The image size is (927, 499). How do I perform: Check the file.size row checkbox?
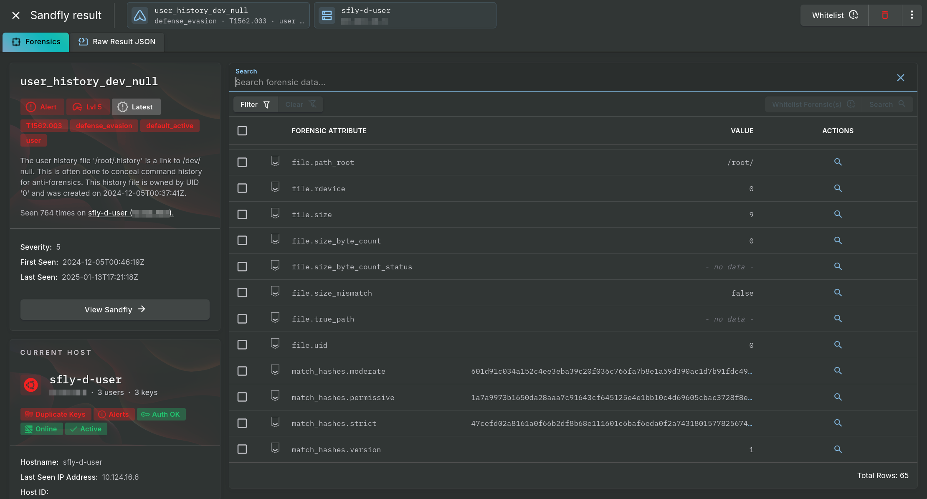[242, 214]
